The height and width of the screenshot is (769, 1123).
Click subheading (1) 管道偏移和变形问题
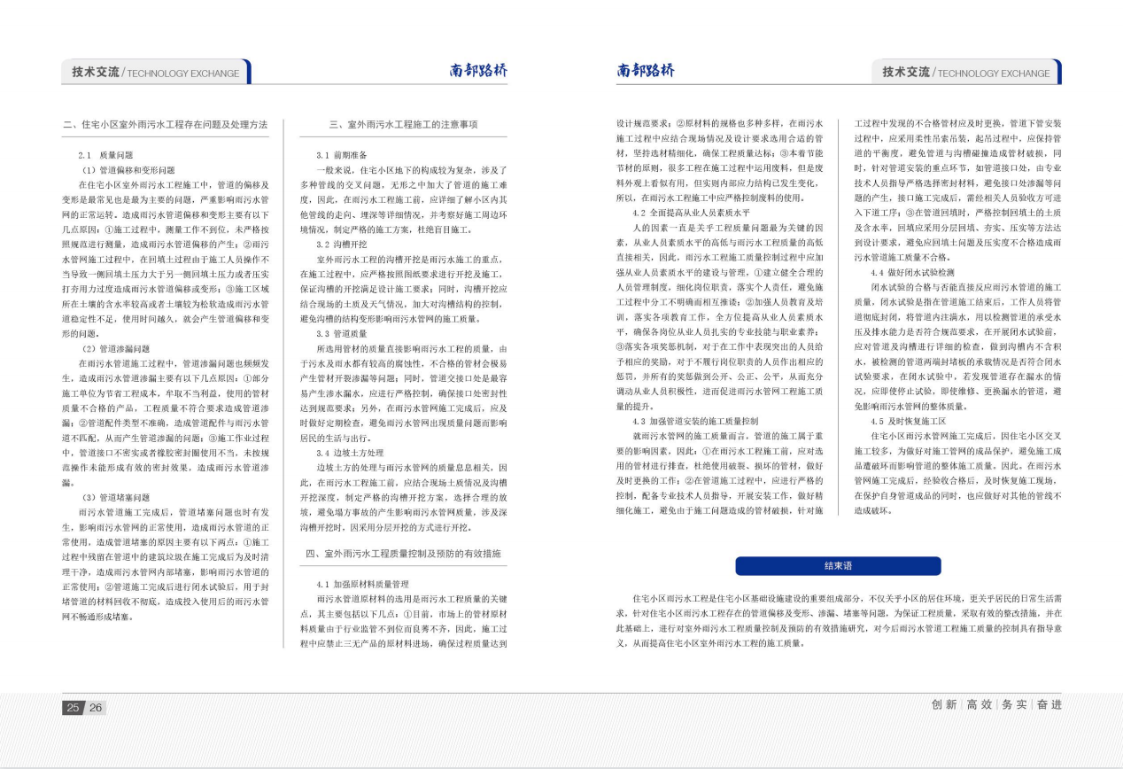128,169
